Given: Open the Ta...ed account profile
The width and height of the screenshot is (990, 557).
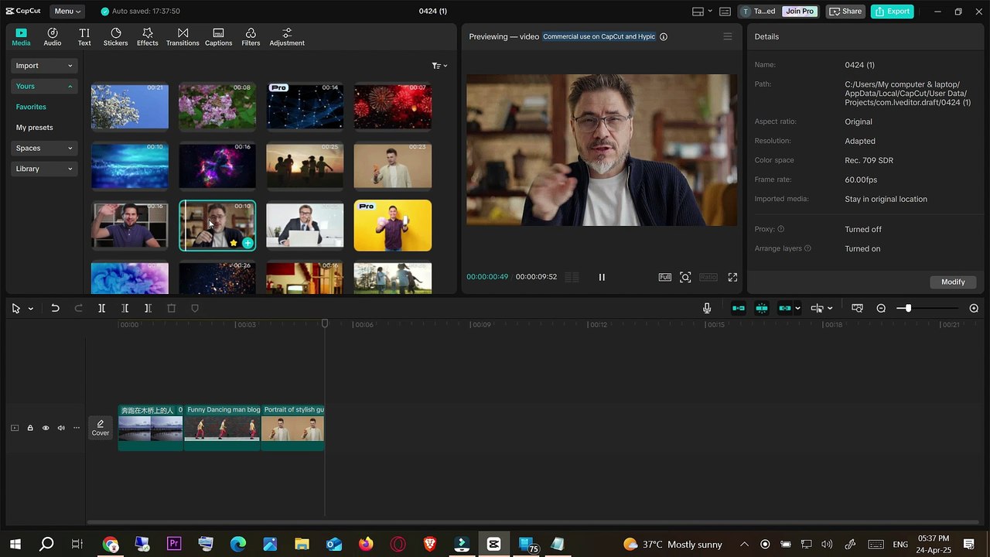Looking at the screenshot, I should point(758,12).
